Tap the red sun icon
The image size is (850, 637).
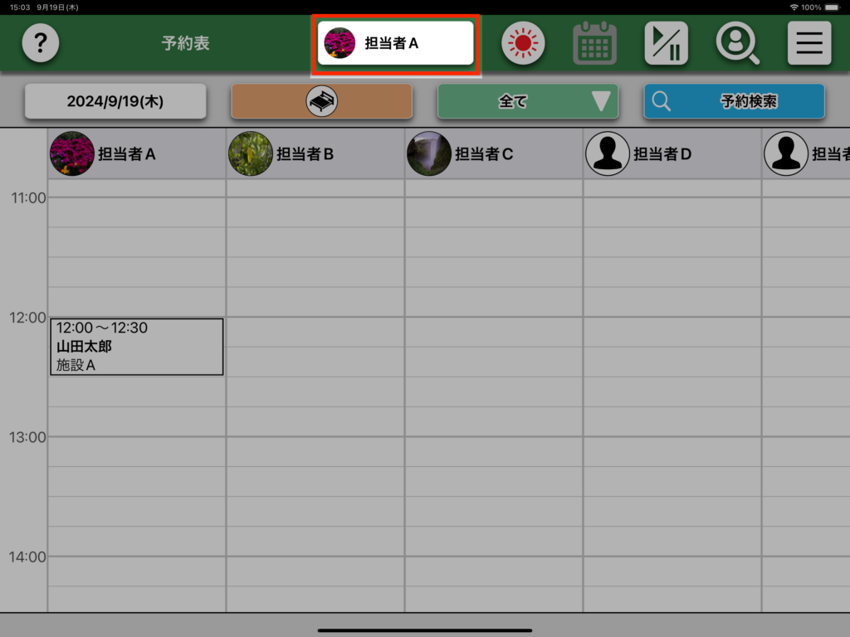(522, 43)
